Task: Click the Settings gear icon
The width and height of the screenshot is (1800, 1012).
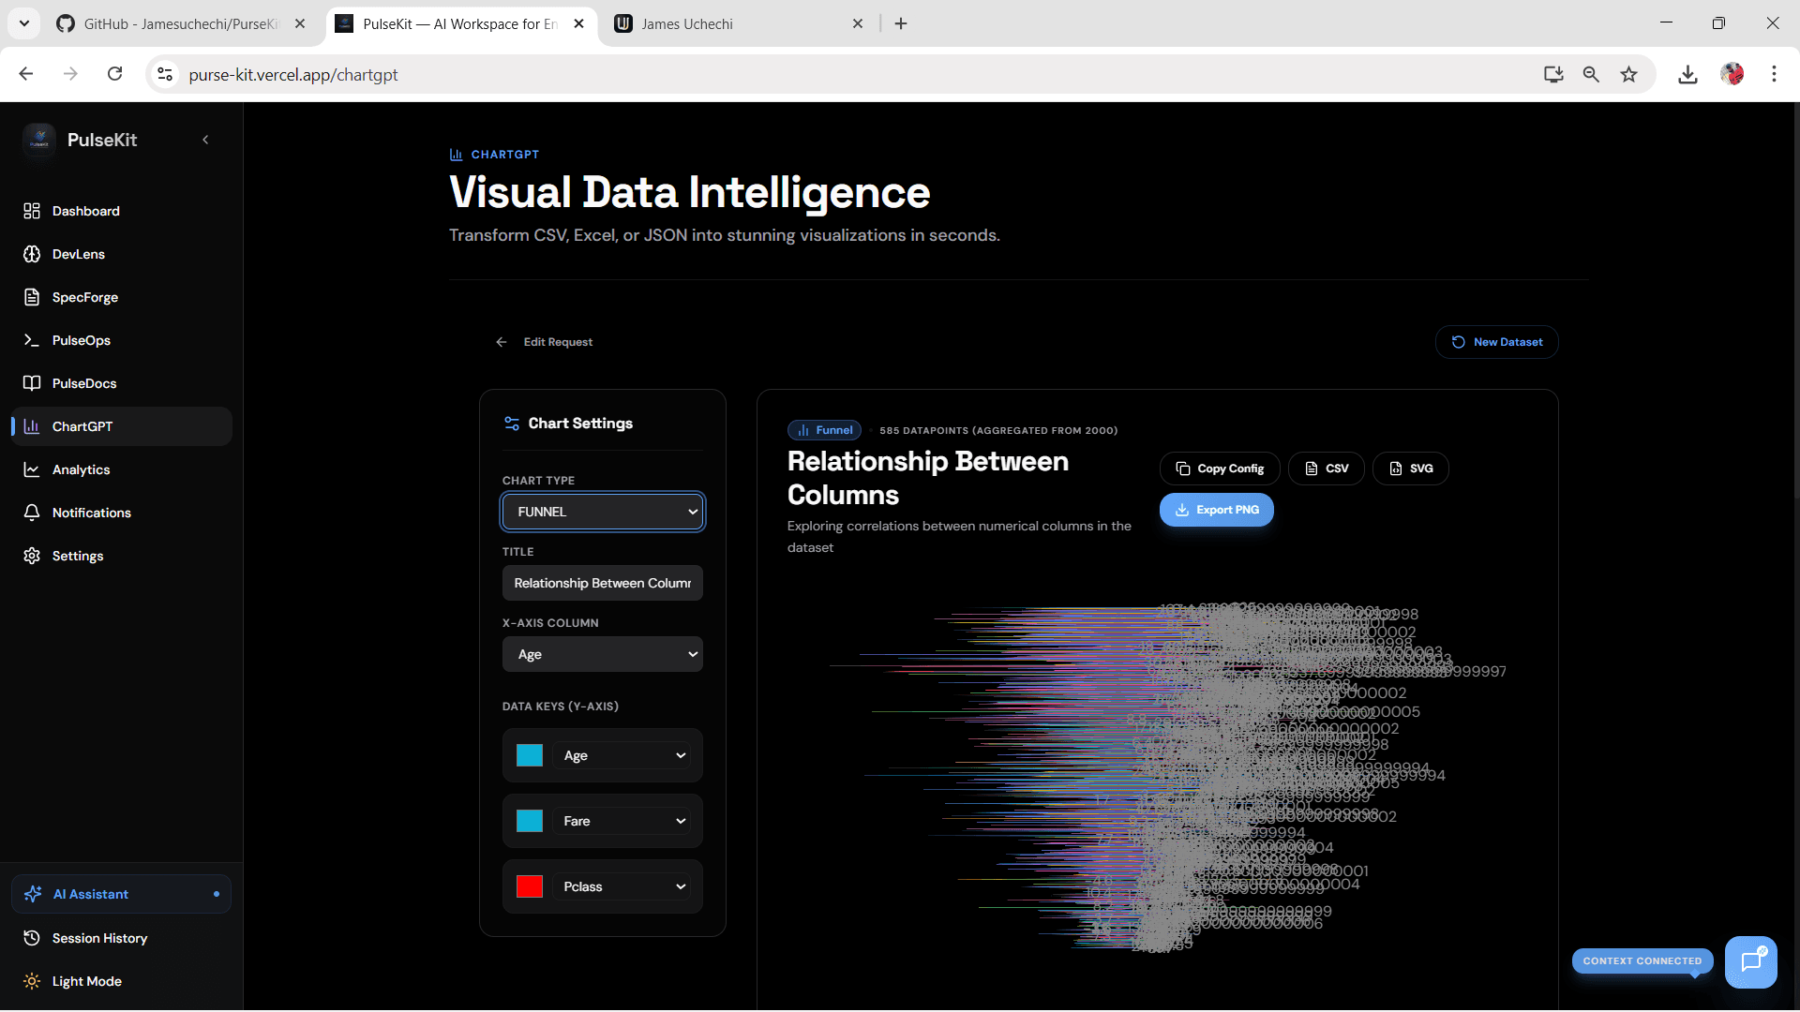Action: [32, 556]
